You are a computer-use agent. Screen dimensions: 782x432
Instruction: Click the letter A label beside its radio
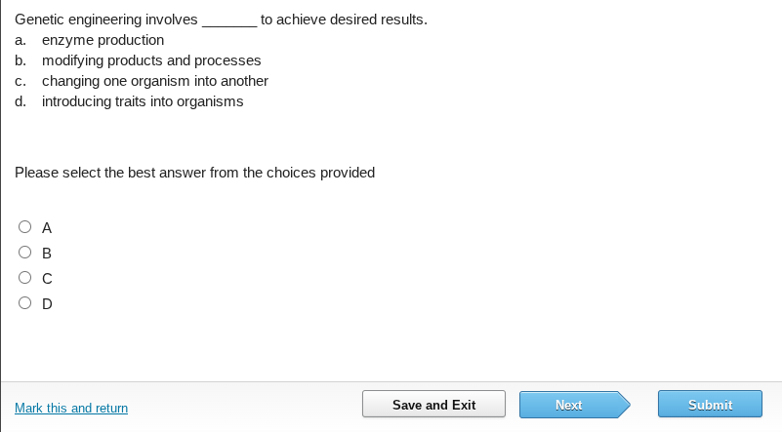tap(46, 228)
